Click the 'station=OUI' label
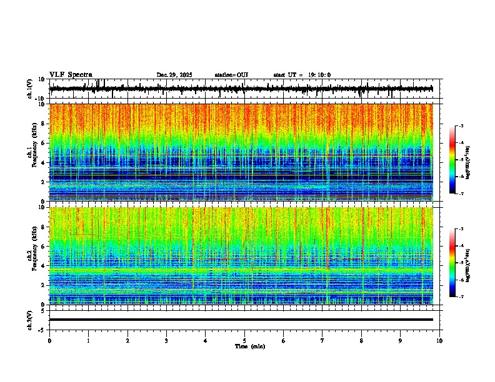The width and height of the screenshot is (495, 382). coord(231,75)
